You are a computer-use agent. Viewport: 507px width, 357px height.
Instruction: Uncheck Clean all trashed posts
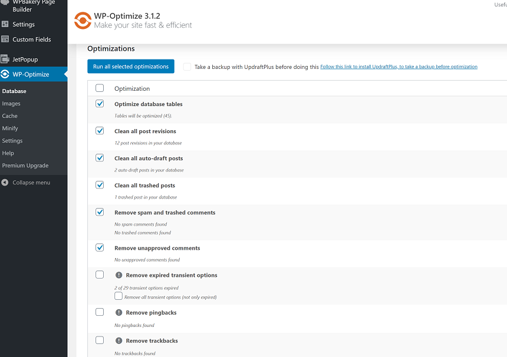[100, 185]
